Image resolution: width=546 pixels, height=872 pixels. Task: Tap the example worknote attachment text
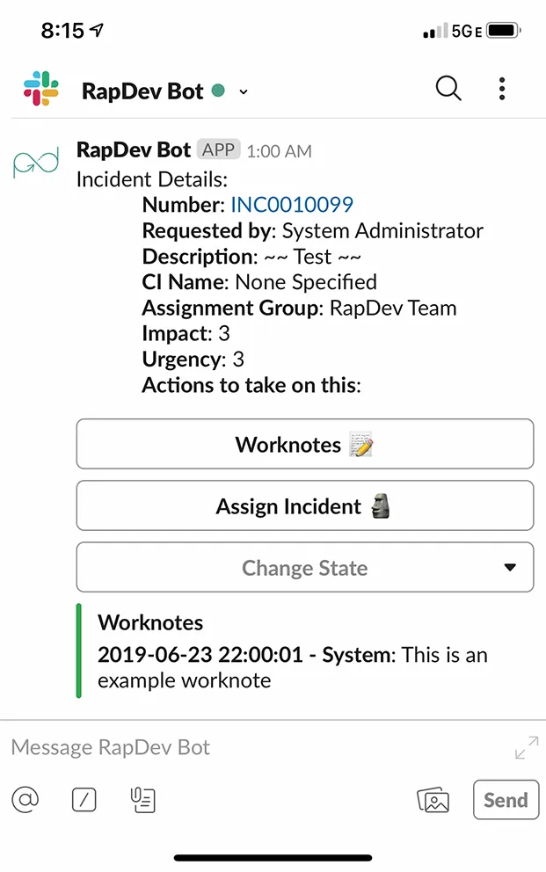click(293, 667)
